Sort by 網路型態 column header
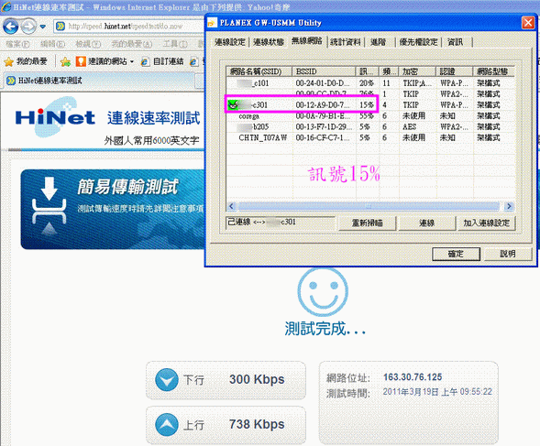Image resolution: width=540 pixels, height=446 pixels. [493, 71]
